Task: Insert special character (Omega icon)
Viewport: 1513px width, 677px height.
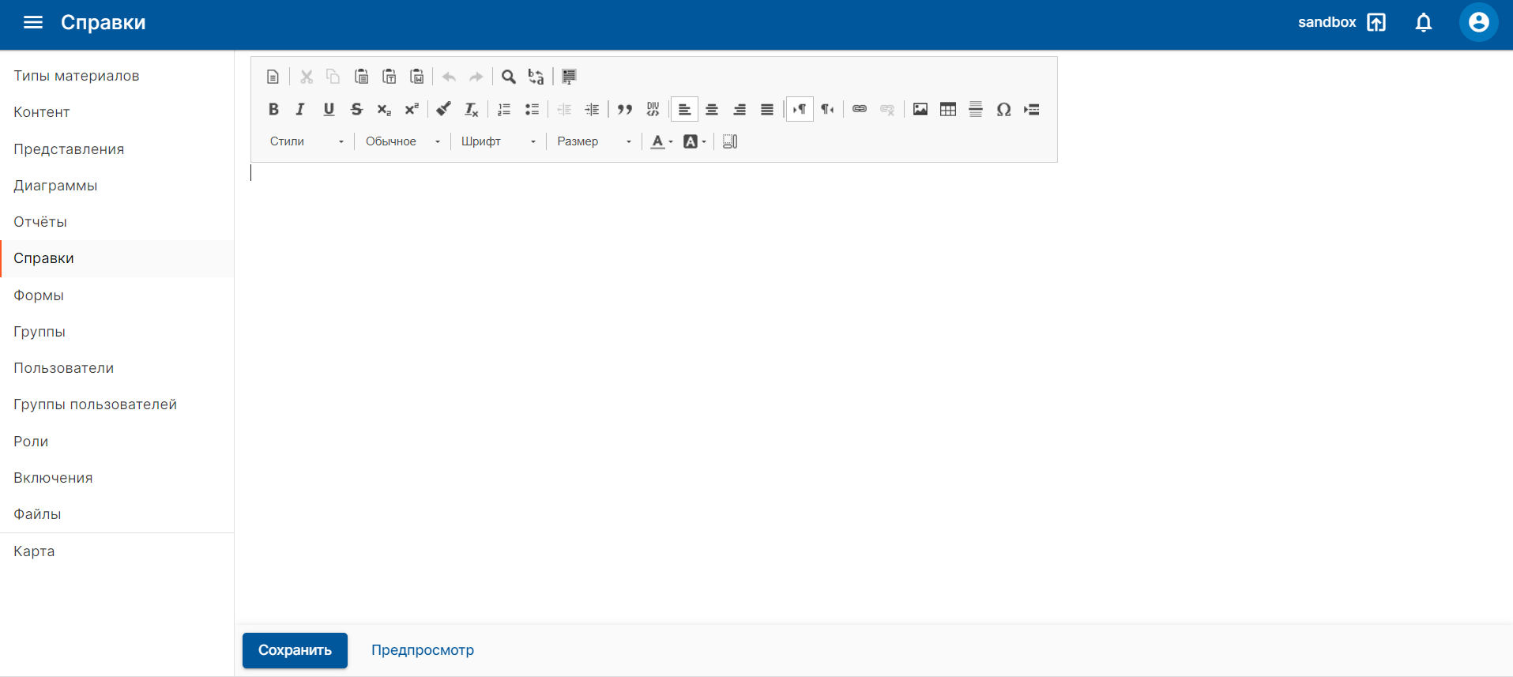Action: tap(1003, 109)
